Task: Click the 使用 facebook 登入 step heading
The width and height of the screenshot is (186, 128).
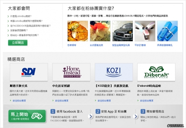Action: [x=69, y=111]
